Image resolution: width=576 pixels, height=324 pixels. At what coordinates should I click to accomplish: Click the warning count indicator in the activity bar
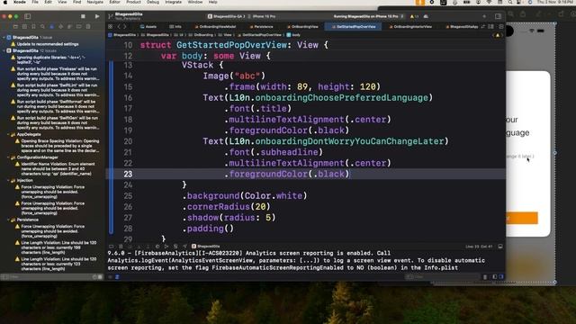(x=414, y=16)
